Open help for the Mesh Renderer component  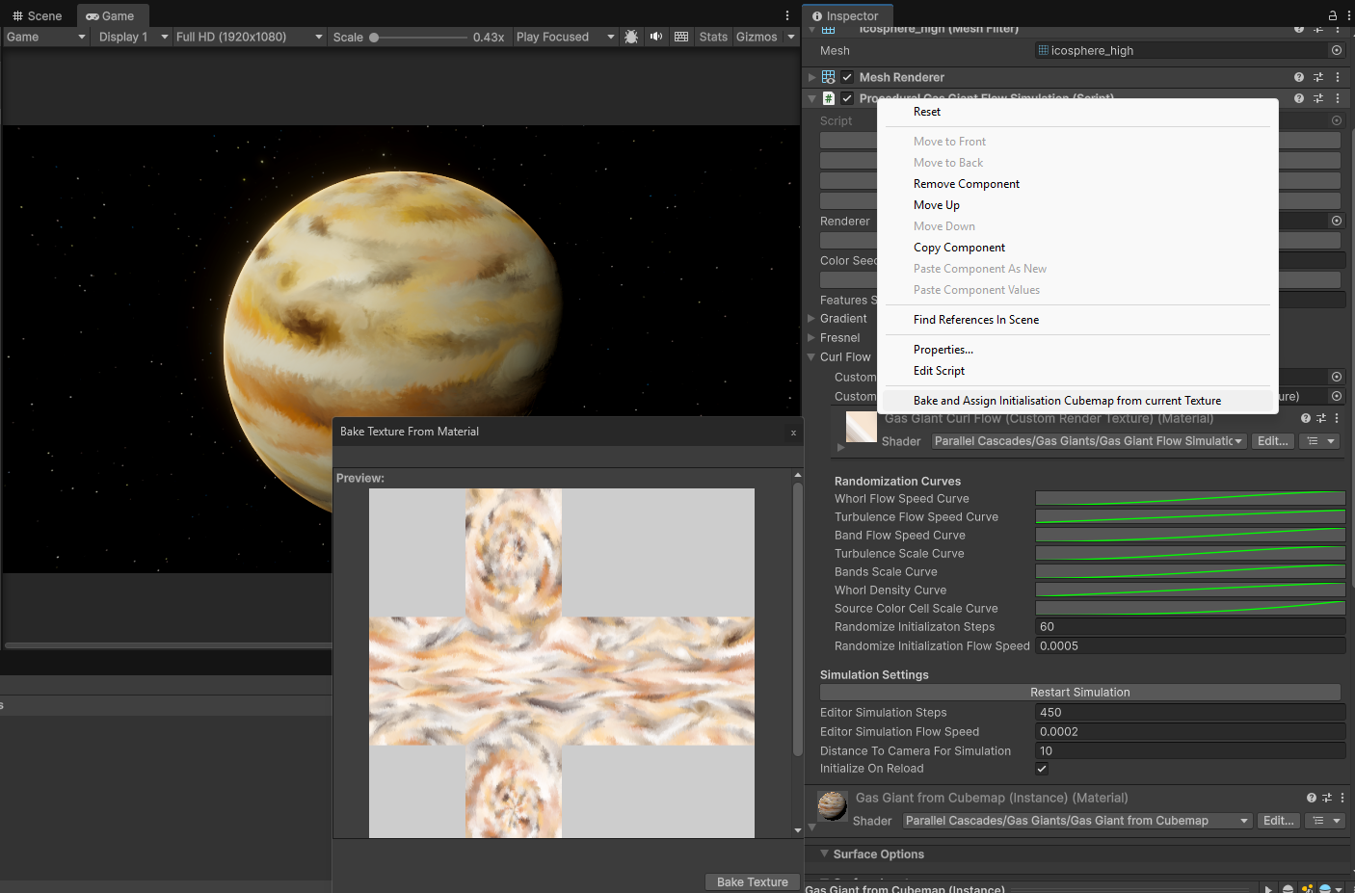[x=1298, y=77]
